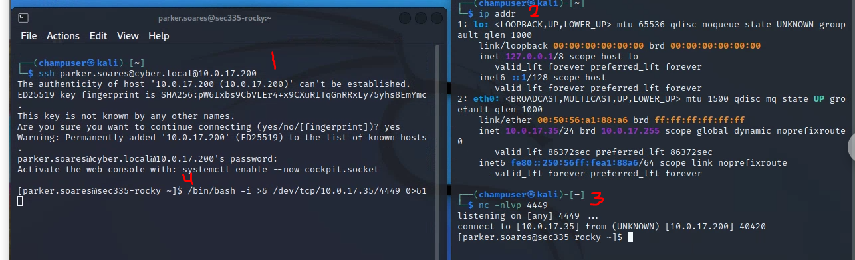Screen dimensions: 855x260
Task: Click the link/ether 00:50:56:a1:88:a6 line
Action: coord(612,120)
